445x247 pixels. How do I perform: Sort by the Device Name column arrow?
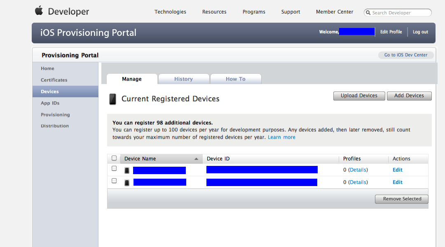pos(196,159)
